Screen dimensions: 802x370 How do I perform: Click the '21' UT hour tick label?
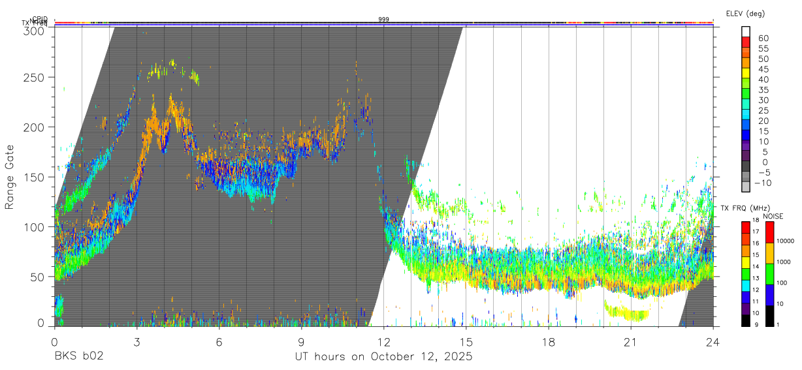click(630, 341)
